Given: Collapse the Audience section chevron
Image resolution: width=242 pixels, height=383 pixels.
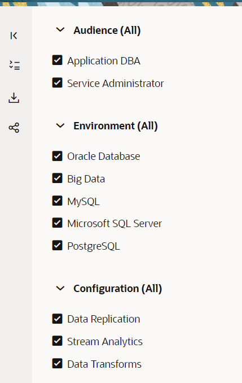Looking at the screenshot, I should [60, 30].
